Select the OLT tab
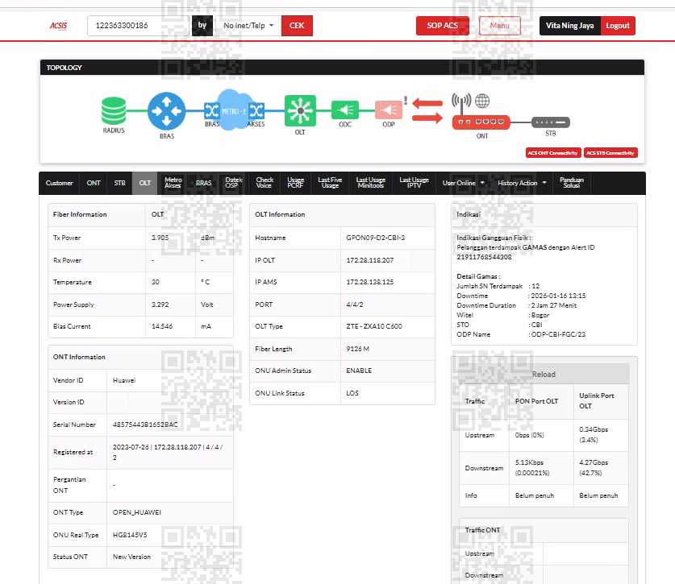The height and width of the screenshot is (584, 675). (144, 183)
